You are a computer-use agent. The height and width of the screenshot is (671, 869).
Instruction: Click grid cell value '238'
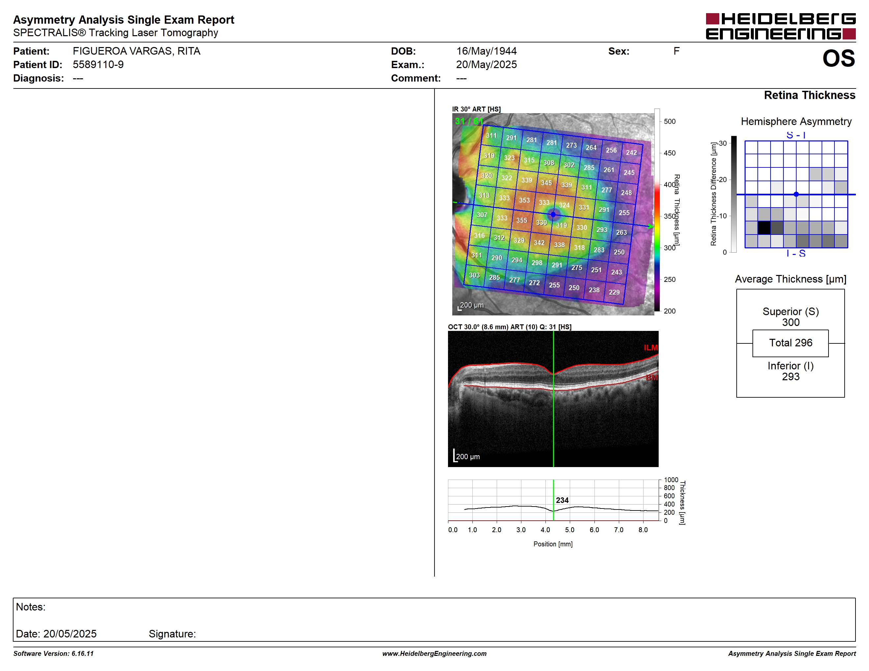tap(594, 290)
